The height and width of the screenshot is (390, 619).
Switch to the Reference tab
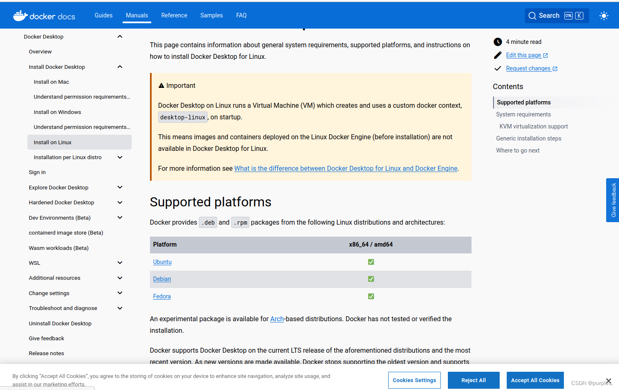pos(174,15)
